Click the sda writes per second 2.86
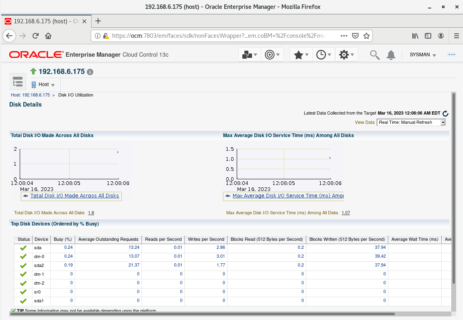This screenshot has height=320, width=463. (x=221, y=247)
